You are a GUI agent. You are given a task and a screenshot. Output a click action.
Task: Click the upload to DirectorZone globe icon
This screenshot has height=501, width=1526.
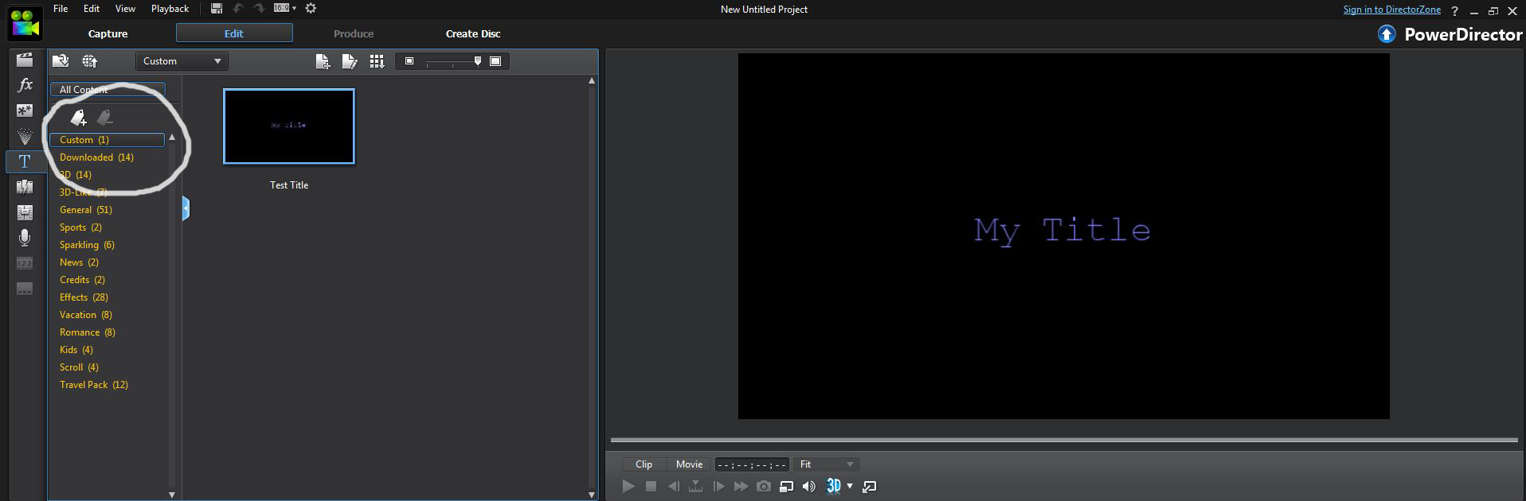[x=89, y=61]
